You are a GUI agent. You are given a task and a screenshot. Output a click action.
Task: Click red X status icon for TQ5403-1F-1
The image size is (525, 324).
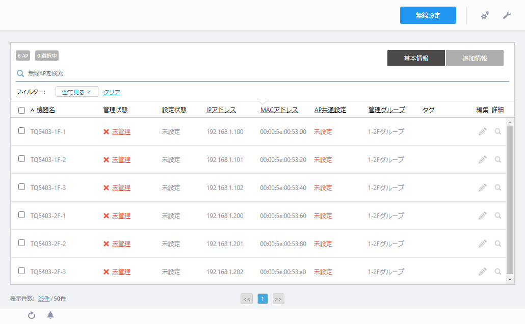[x=106, y=132]
